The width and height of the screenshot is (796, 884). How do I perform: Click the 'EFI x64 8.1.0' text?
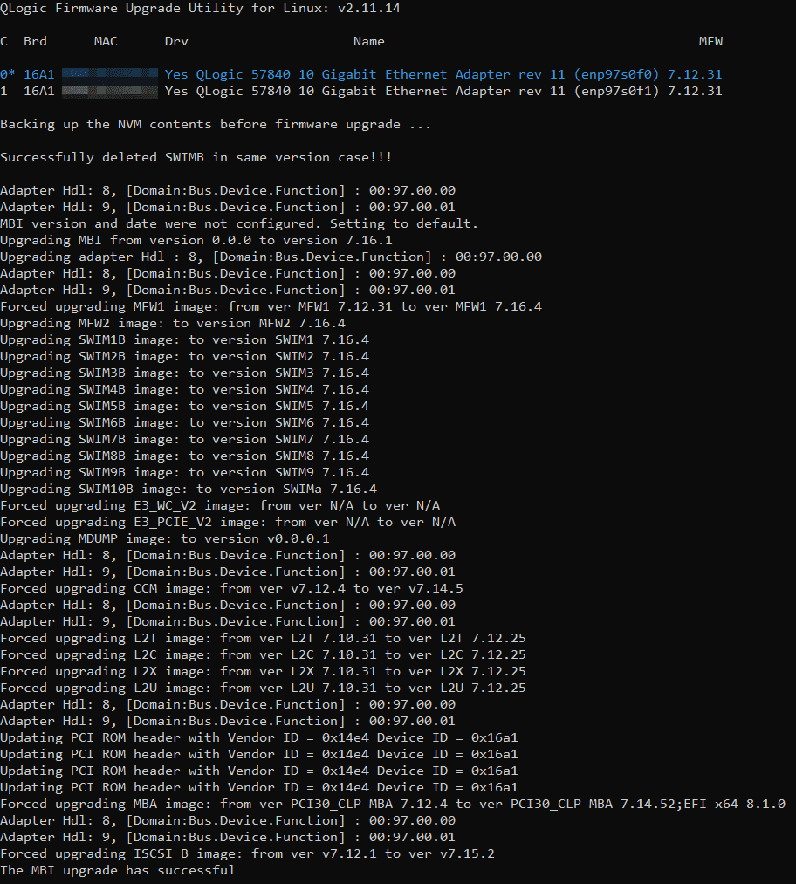click(x=735, y=804)
